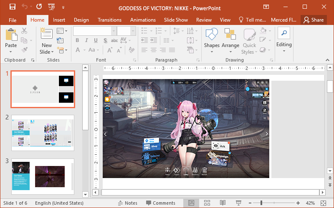Screen dimensions: 334x208
Task: Open Ribbon Display Options
Action: click(x=266, y=7)
